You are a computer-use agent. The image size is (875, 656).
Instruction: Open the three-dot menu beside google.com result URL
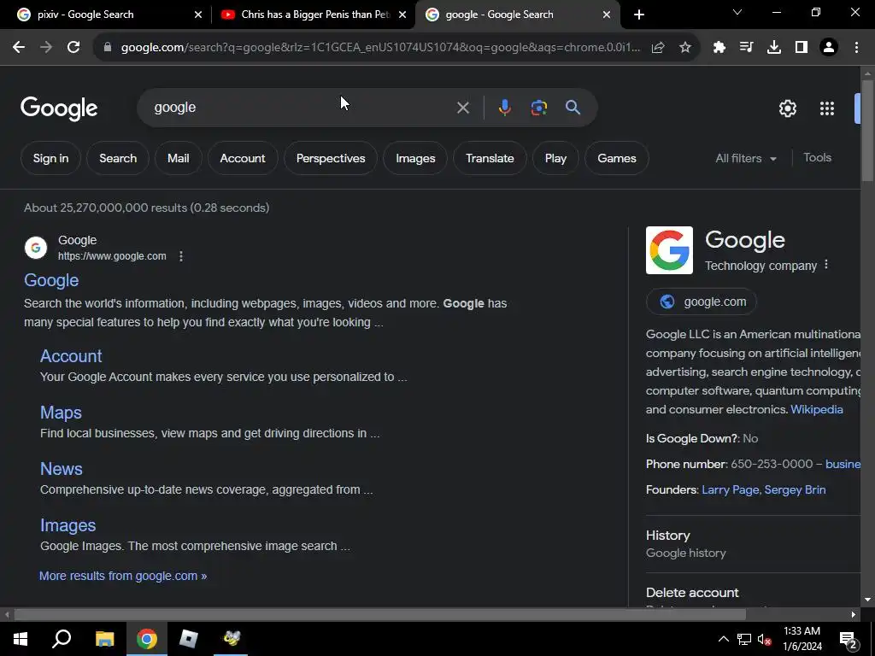pos(181,256)
